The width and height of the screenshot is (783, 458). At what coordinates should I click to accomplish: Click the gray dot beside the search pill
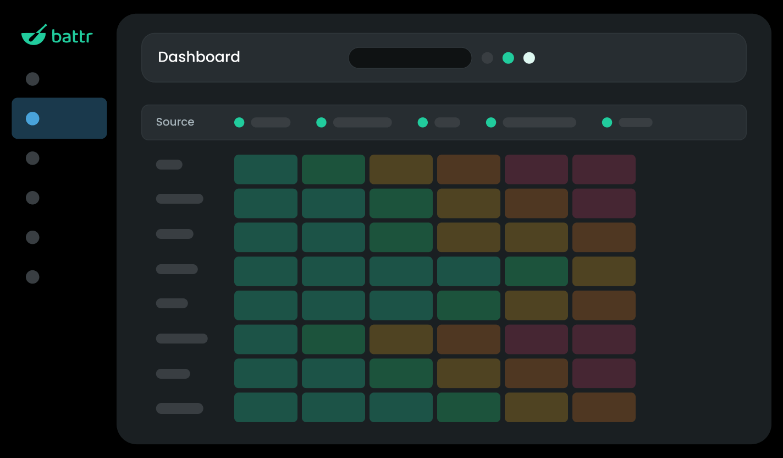(487, 58)
